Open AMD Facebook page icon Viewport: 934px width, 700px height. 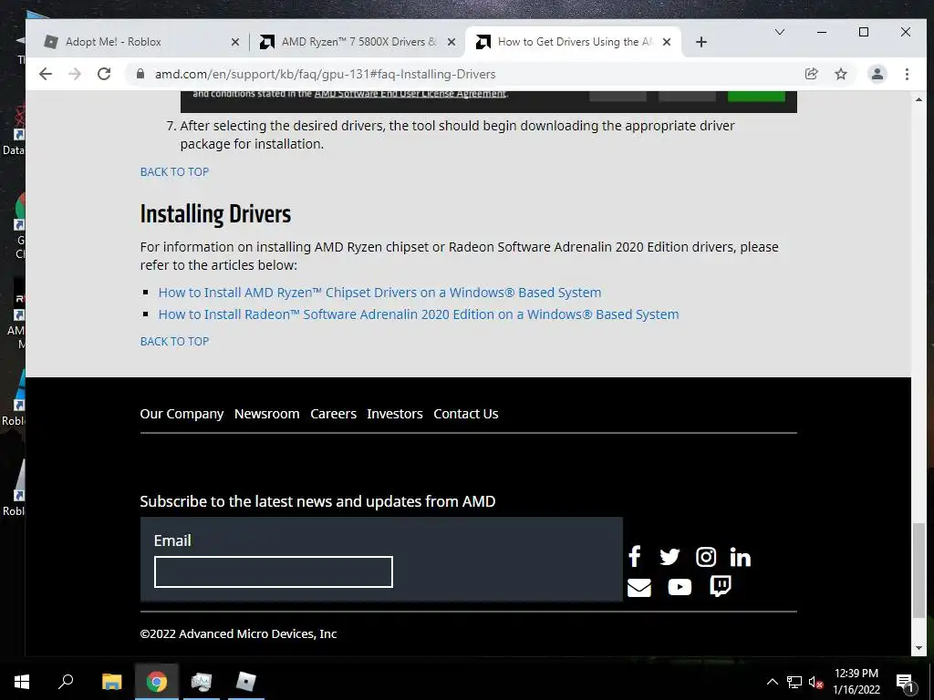point(635,557)
